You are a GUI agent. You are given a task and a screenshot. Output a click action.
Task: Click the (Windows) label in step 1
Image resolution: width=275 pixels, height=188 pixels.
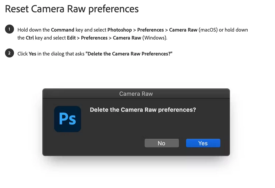click(x=155, y=38)
